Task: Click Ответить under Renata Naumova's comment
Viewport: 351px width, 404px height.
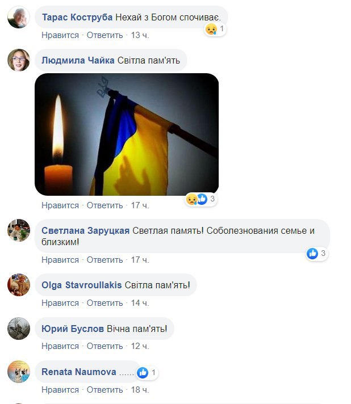Action: point(105,390)
